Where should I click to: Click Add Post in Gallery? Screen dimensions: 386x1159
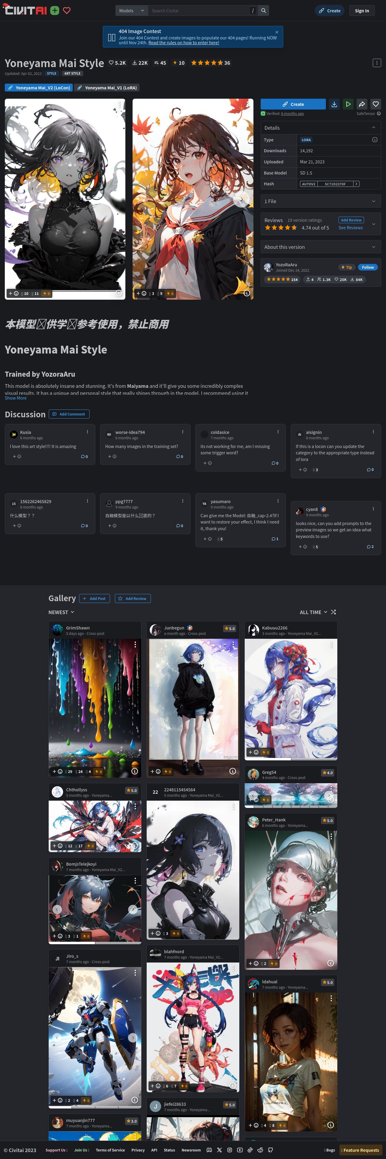tap(94, 598)
